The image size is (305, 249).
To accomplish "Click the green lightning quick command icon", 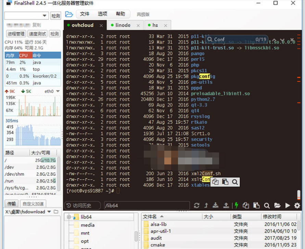I will click(236, 206).
